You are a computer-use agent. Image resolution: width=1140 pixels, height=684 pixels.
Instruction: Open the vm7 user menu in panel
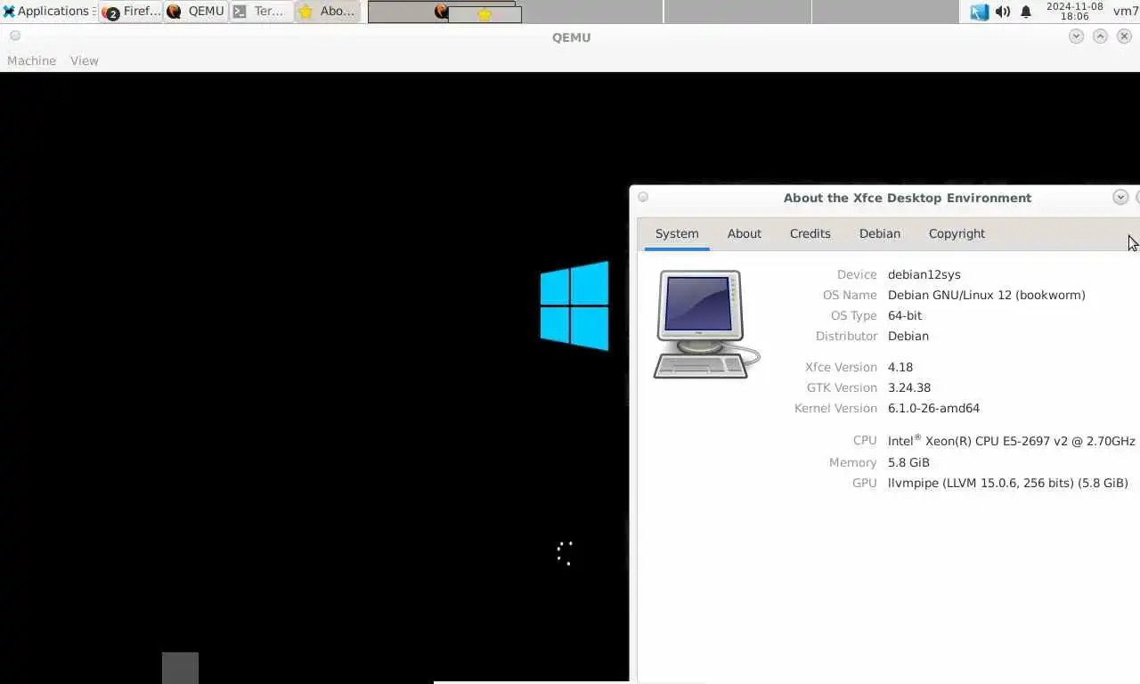(1126, 12)
